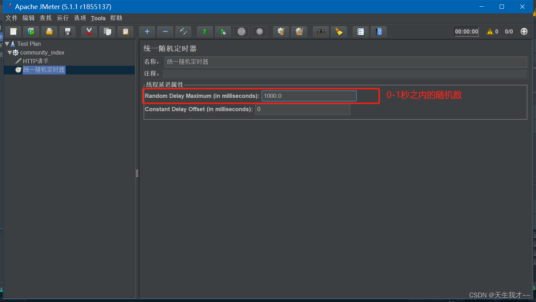Click the split pane divider handle
Screen dimensions: 536x302
click(x=137, y=173)
